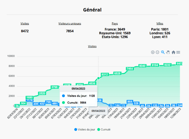This screenshot has width=189, height=139.
Task: Click the green Cumulé legend marker
Action: pos(99,130)
